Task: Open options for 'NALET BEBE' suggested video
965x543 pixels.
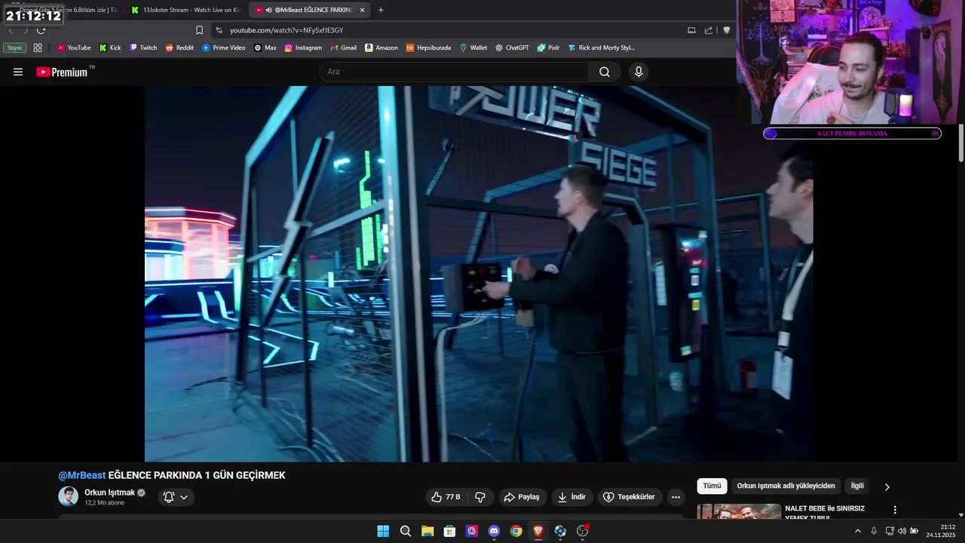Action: tap(895, 510)
